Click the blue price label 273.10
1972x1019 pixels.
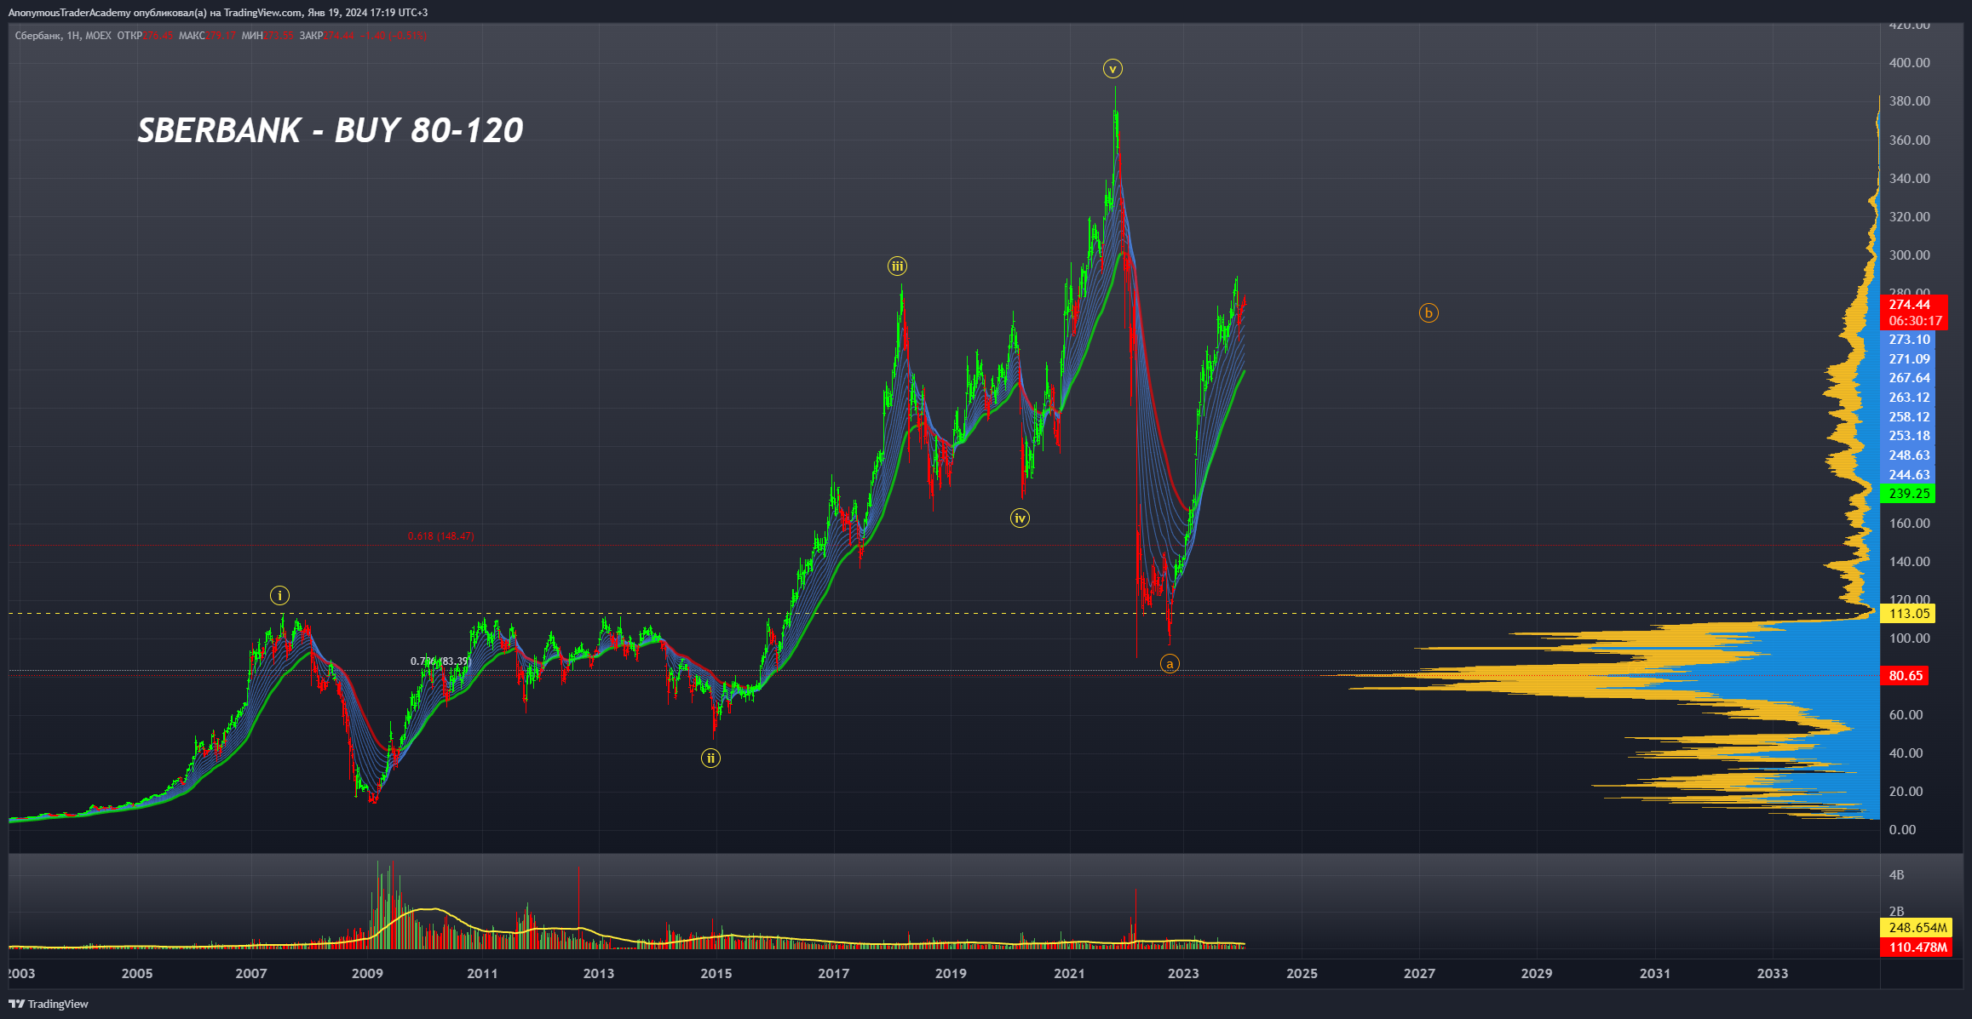[1909, 340]
